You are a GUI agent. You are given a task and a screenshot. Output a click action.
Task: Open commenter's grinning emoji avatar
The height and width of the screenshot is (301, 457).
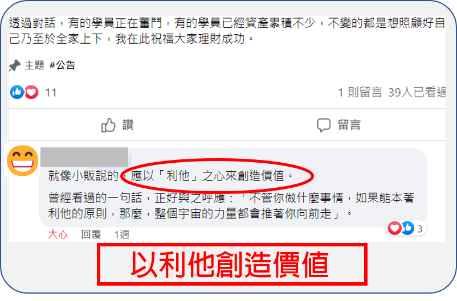pos(22,160)
